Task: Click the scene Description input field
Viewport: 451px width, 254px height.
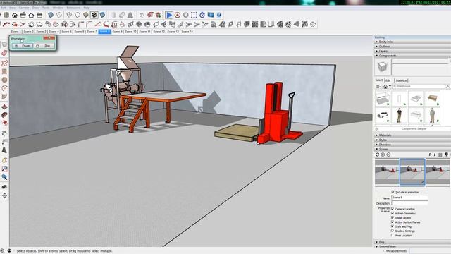Action: pyautogui.click(x=409, y=203)
